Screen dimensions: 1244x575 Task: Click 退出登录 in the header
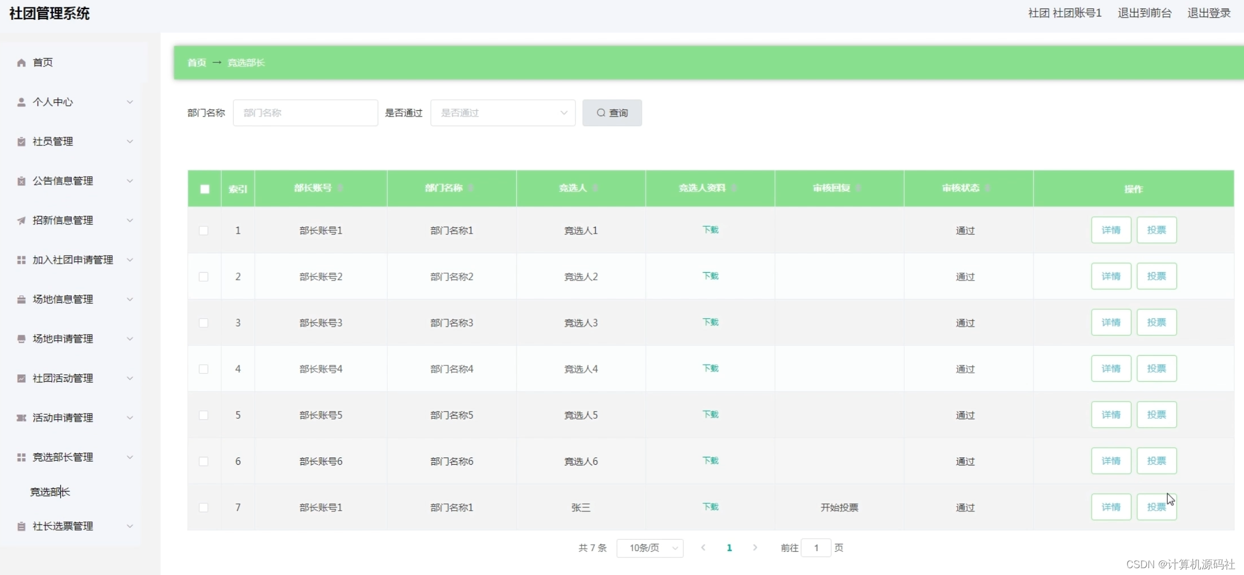[1209, 13]
